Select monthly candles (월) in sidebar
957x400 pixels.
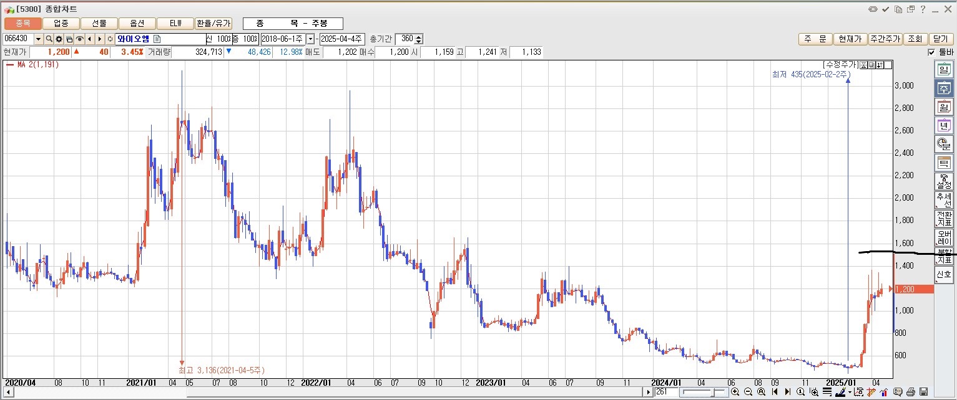[x=943, y=107]
